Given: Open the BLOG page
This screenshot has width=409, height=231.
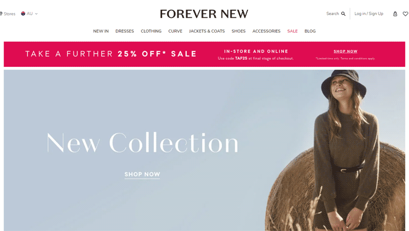Looking at the screenshot, I should (310, 31).
